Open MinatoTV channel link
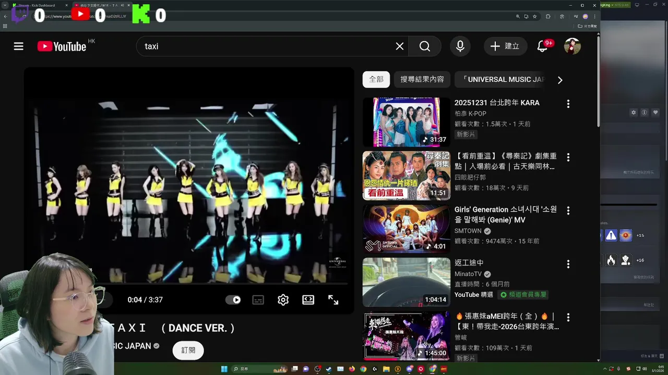Viewport: 668px width, 375px height. coord(468,274)
